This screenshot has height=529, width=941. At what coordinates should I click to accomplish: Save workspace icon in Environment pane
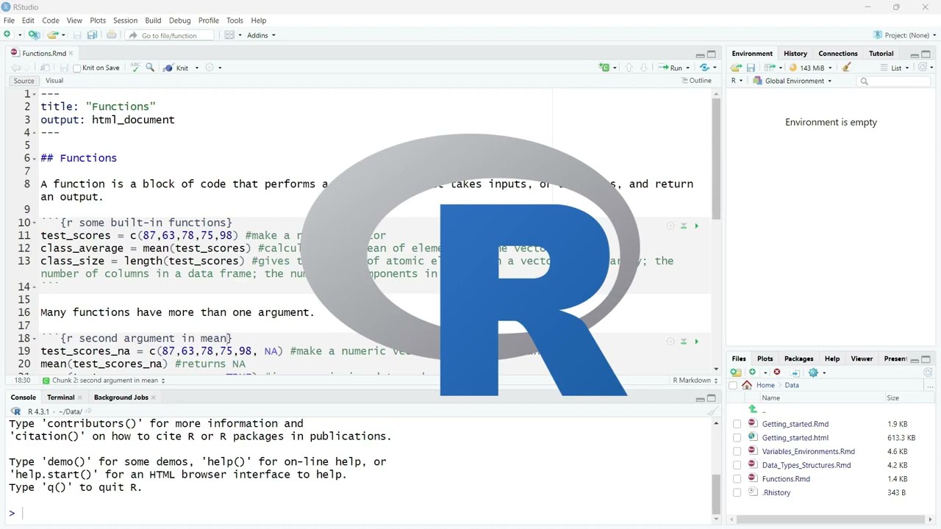751,68
